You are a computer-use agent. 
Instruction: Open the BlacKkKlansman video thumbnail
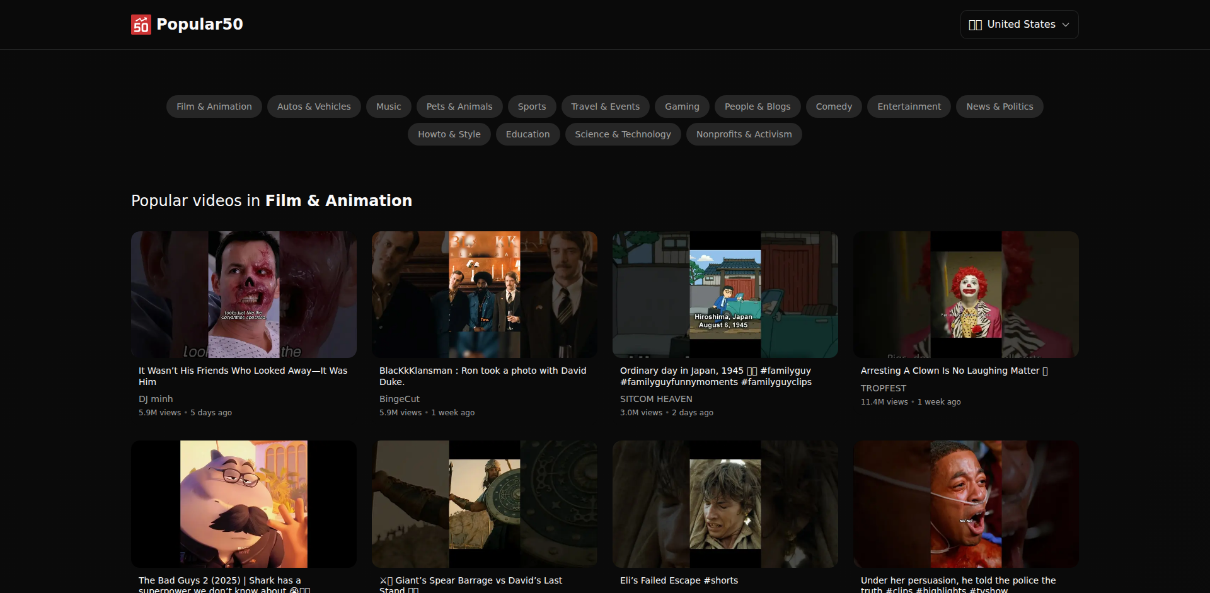485,294
